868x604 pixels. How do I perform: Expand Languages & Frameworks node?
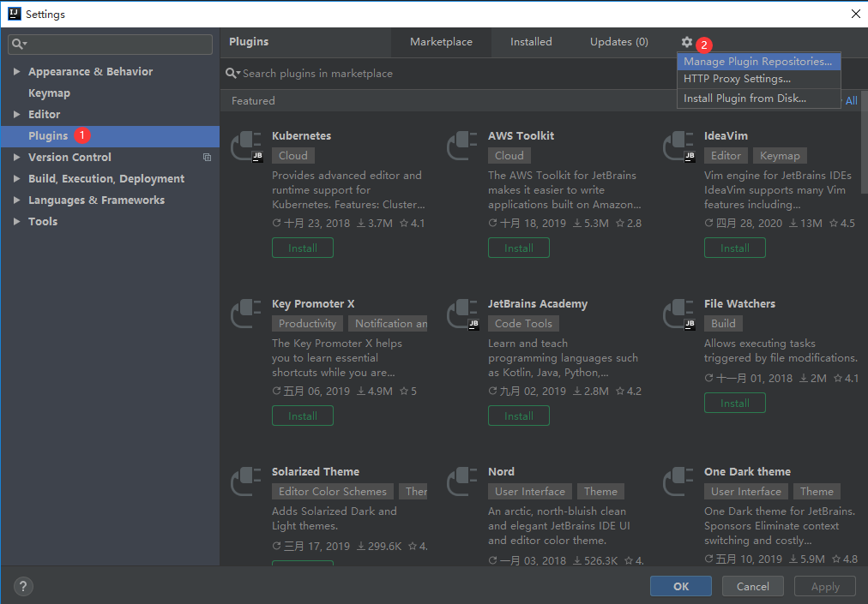click(x=16, y=200)
